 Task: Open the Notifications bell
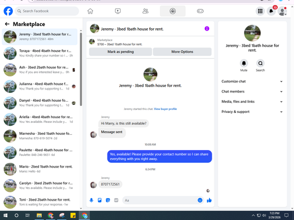click(x=271, y=11)
